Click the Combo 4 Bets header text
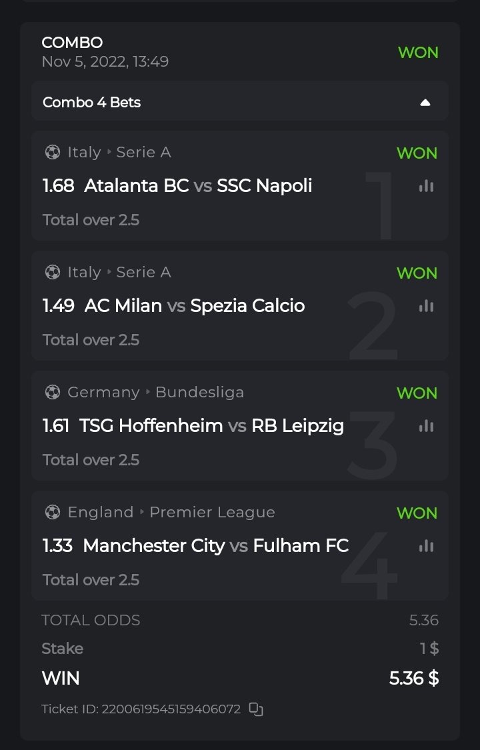Image resolution: width=480 pixels, height=750 pixels. point(91,103)
